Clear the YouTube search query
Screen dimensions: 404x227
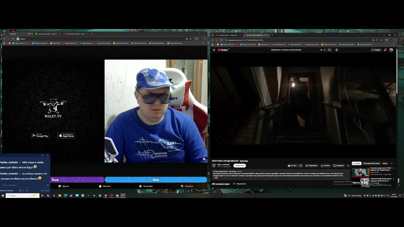[x=324, y=50]
